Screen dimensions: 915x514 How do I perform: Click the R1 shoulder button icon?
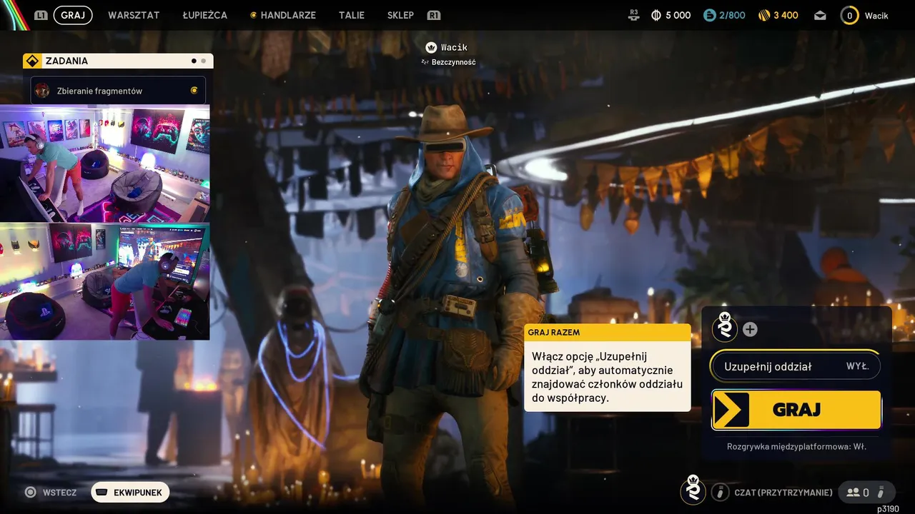[x=433, y=15]
